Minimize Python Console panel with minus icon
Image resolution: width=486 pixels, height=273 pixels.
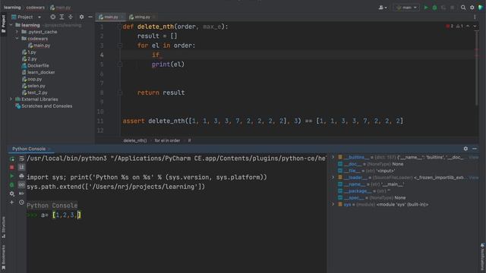pos(475,149)
